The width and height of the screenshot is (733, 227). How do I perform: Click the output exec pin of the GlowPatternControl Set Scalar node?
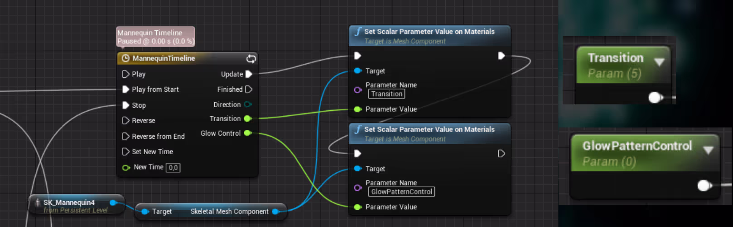point(502,153)
